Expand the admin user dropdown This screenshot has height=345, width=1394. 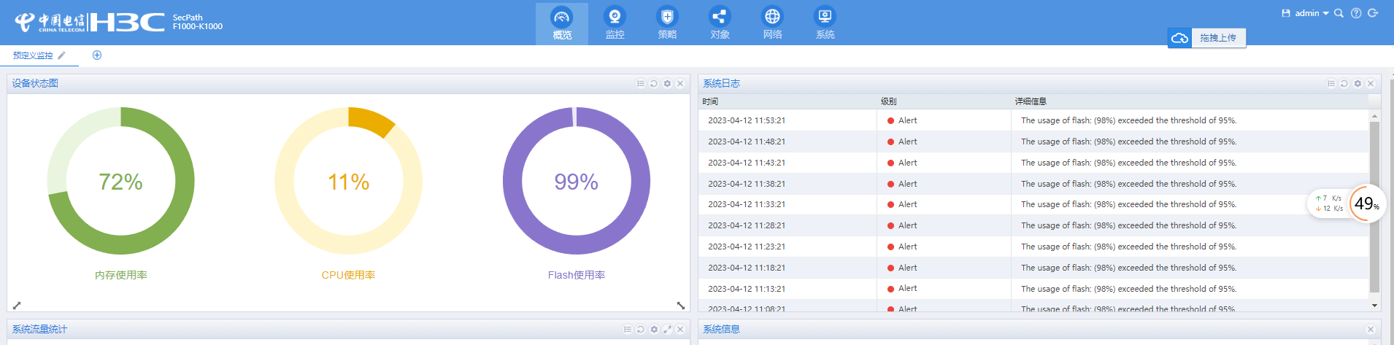(x=1312, y=13)
